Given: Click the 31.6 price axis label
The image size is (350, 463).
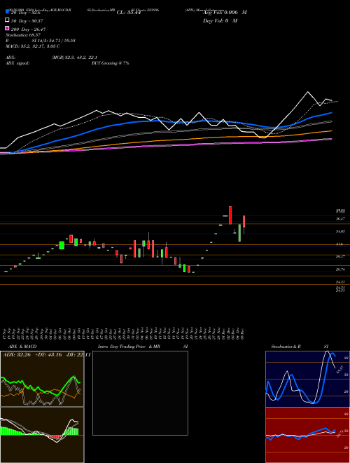Looking at the screenshot, I should [x=339, y=244].
